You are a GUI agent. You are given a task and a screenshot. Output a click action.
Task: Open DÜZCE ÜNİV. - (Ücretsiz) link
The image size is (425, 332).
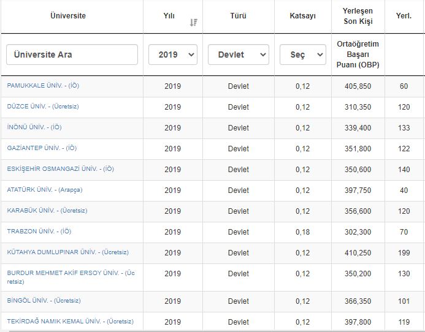[x=43, y=107]
